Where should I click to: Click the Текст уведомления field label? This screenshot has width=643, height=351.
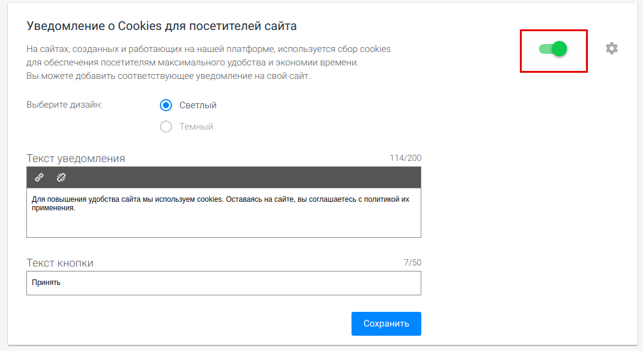coord(75,158)
